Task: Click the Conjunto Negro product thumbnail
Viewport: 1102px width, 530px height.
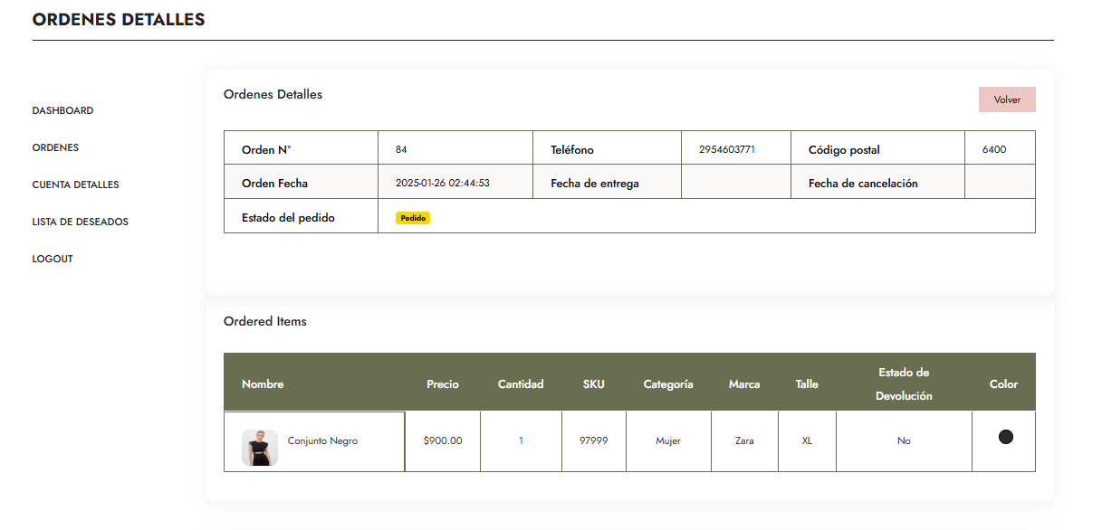Action: point(259,447)
